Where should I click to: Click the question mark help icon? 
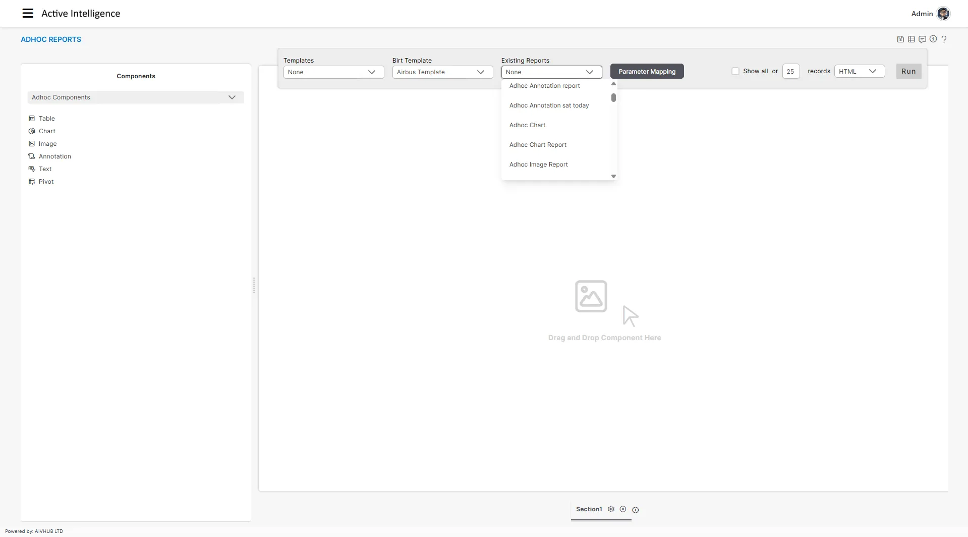click(x=944, y=39)
